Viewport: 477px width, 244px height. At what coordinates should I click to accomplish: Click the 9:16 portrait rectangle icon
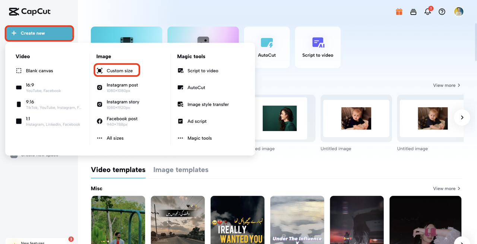[x=19, y=104]
